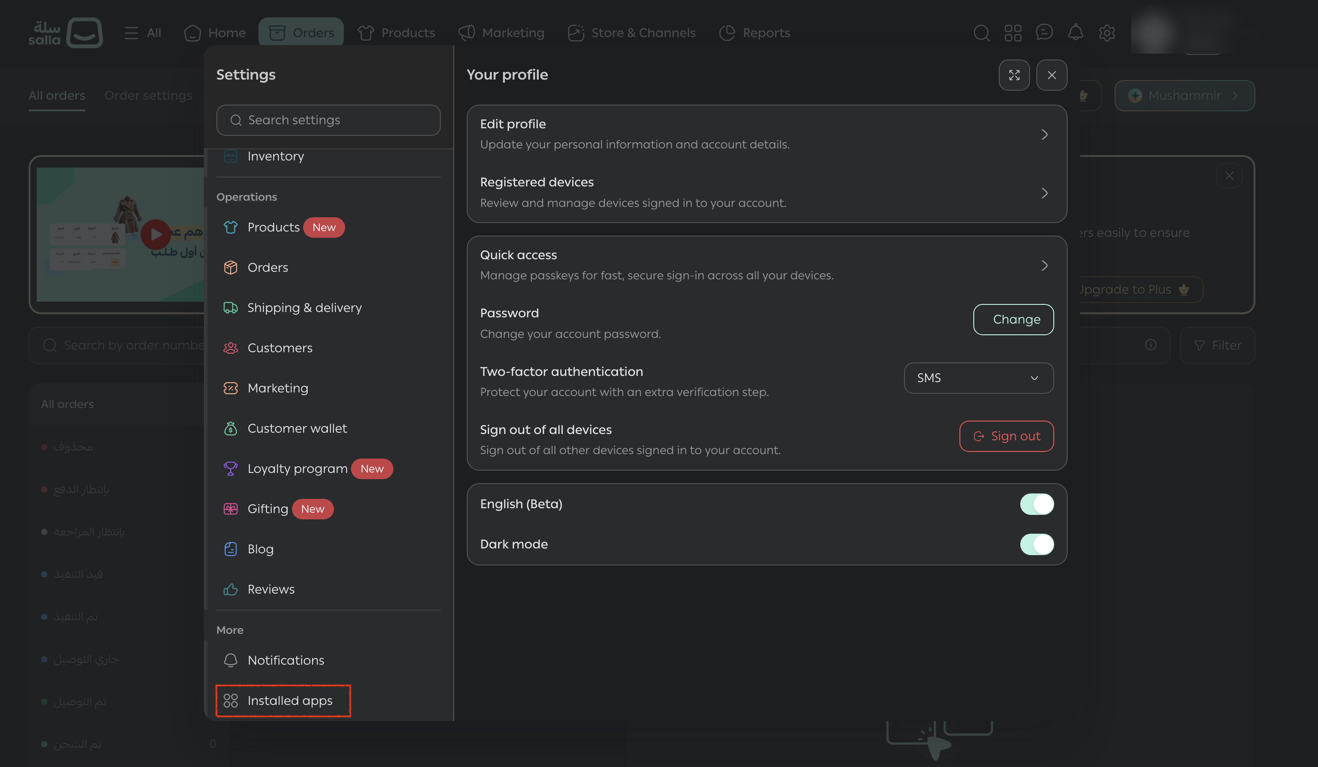1318x767 pixels.
Task: Click the settings gear icon in header
Action: coord(1107,33)
